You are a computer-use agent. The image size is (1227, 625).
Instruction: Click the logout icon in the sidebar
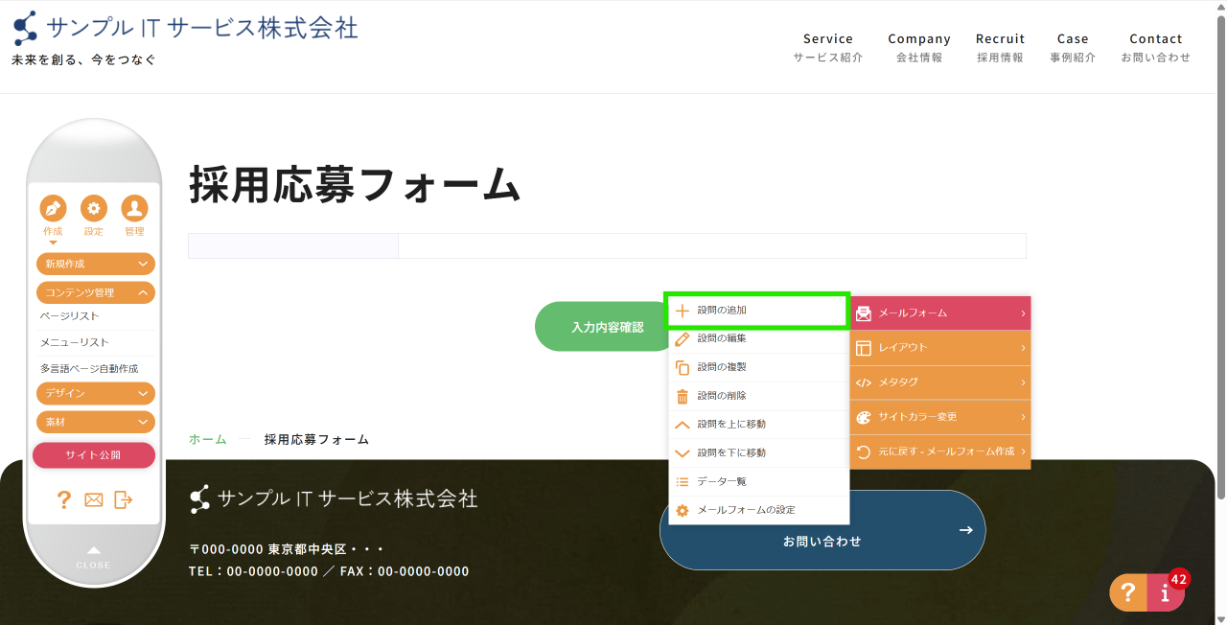[x=123, y=499]
